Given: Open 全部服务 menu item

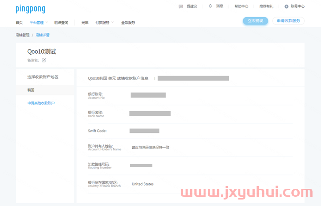Looking at the screenshot, I should (128, 23).
